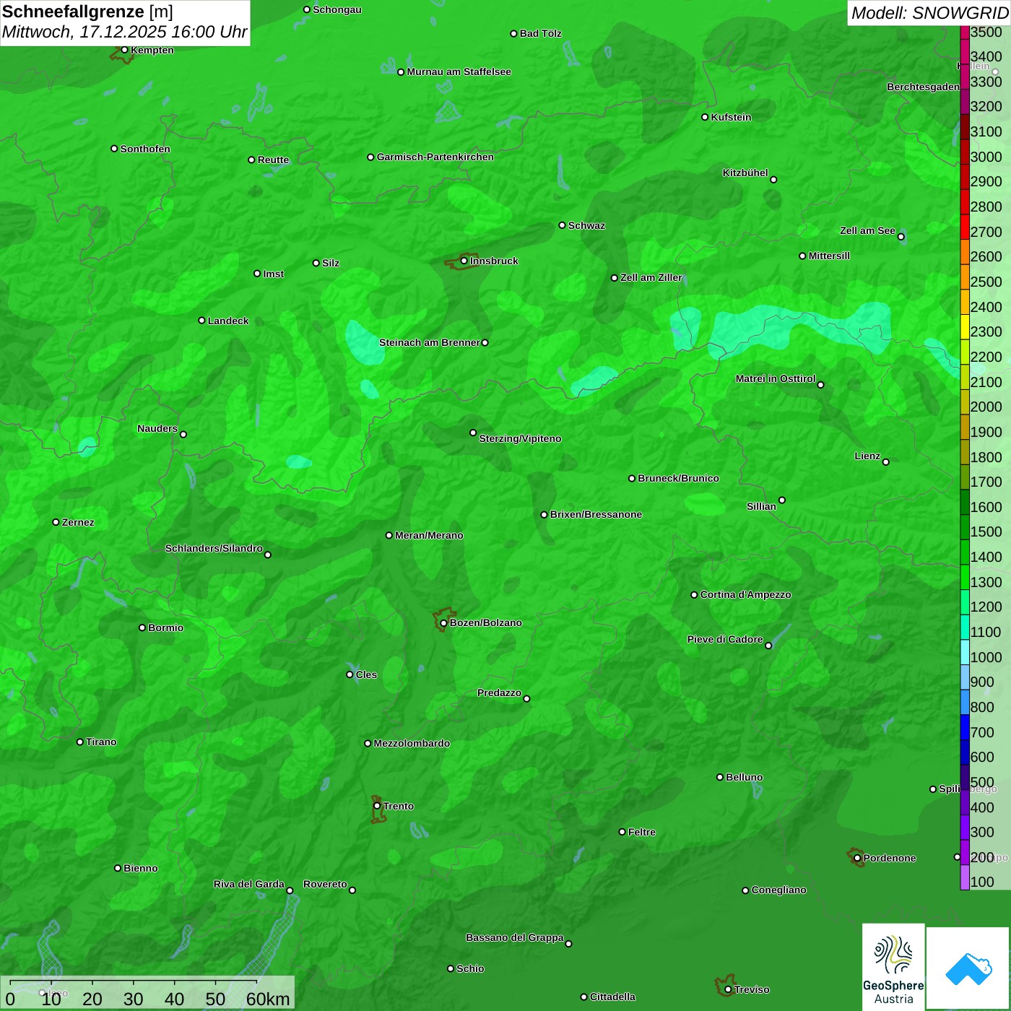Screen dimensions: 1011x1011
Task: Click the Zell am Ziller label
Action: tap(651, 277)
